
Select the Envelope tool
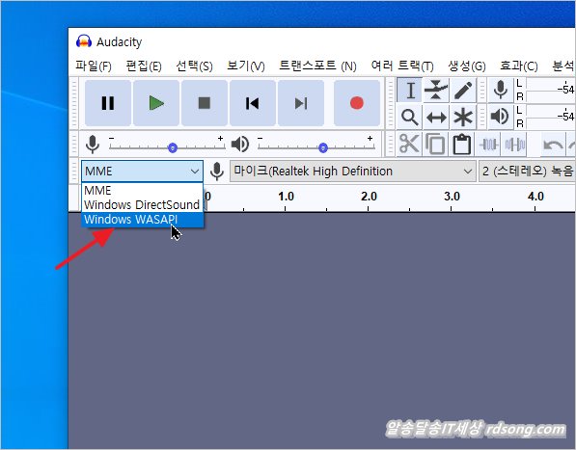(x=436, y=91)
